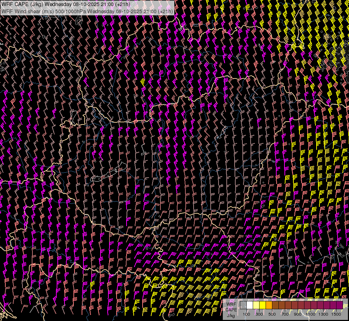Screen dimensions: 349x321
Task: Click the 1500 legend value
Action: [x=336, y=314]
